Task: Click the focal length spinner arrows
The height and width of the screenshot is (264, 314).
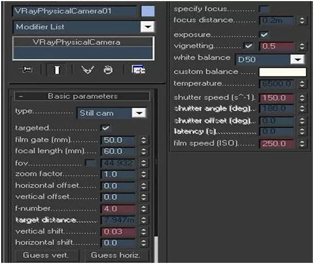Action: [x=143, y=151]
